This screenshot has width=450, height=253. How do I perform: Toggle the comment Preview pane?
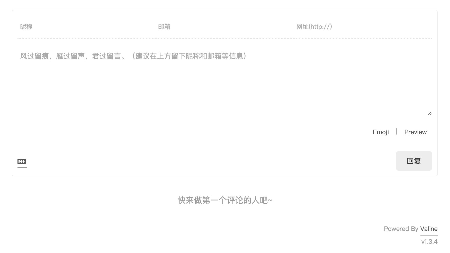click(x=415, y=132)
